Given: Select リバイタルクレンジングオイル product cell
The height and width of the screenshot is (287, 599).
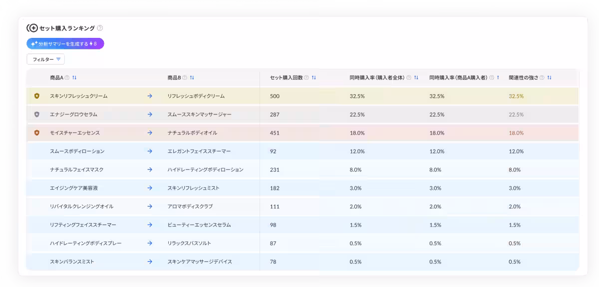Looking at the screenshot, I should coord(81,206).
